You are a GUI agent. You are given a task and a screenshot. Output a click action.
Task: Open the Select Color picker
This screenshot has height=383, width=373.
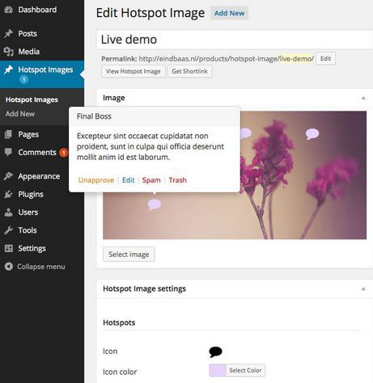tap(245, 370)
